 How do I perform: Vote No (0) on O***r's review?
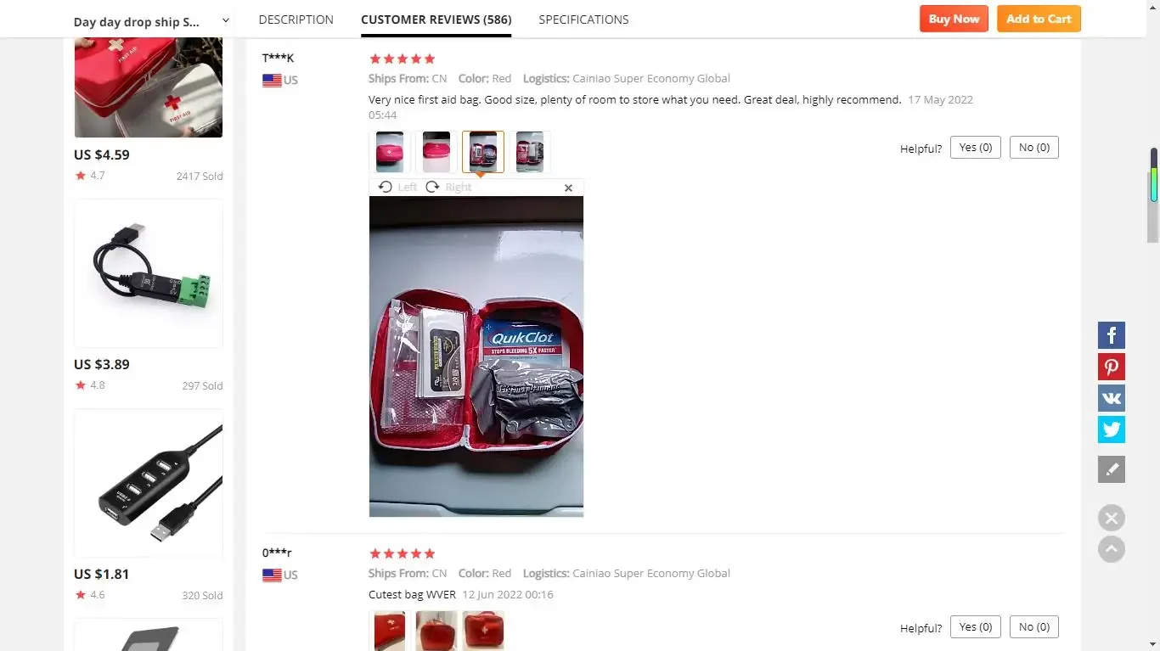point(1033,627)
